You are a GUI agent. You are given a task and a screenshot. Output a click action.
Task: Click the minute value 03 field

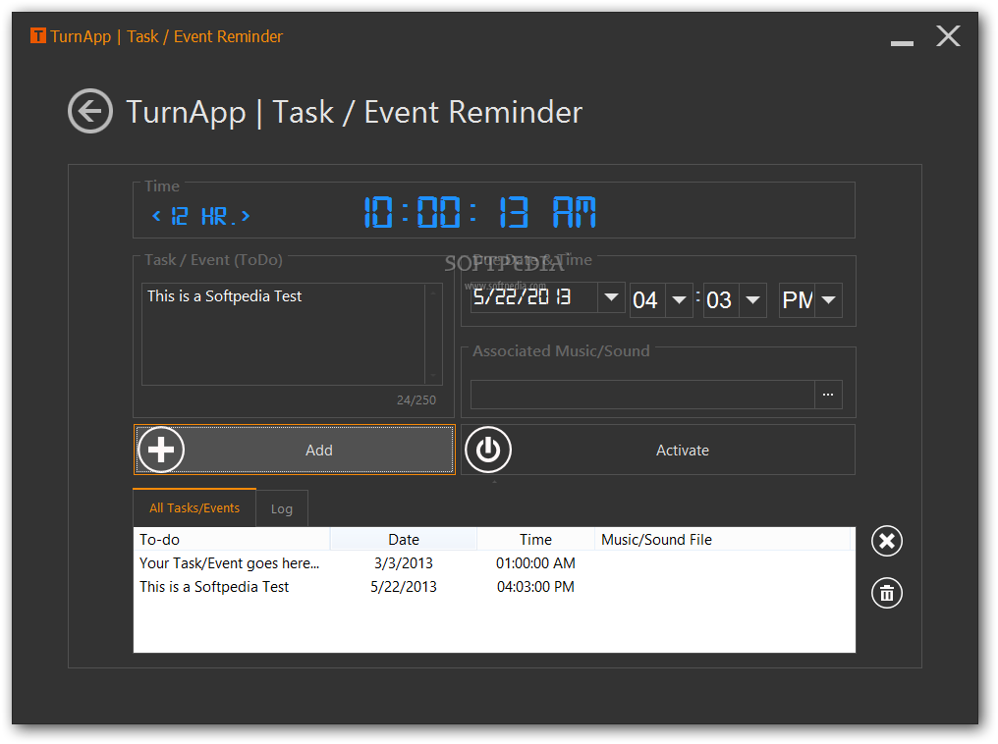point(720,300)
